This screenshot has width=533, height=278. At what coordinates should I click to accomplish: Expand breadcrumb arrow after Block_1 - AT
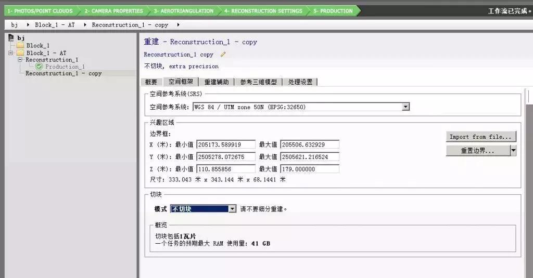pyautogui.click(x=85, y=25)
